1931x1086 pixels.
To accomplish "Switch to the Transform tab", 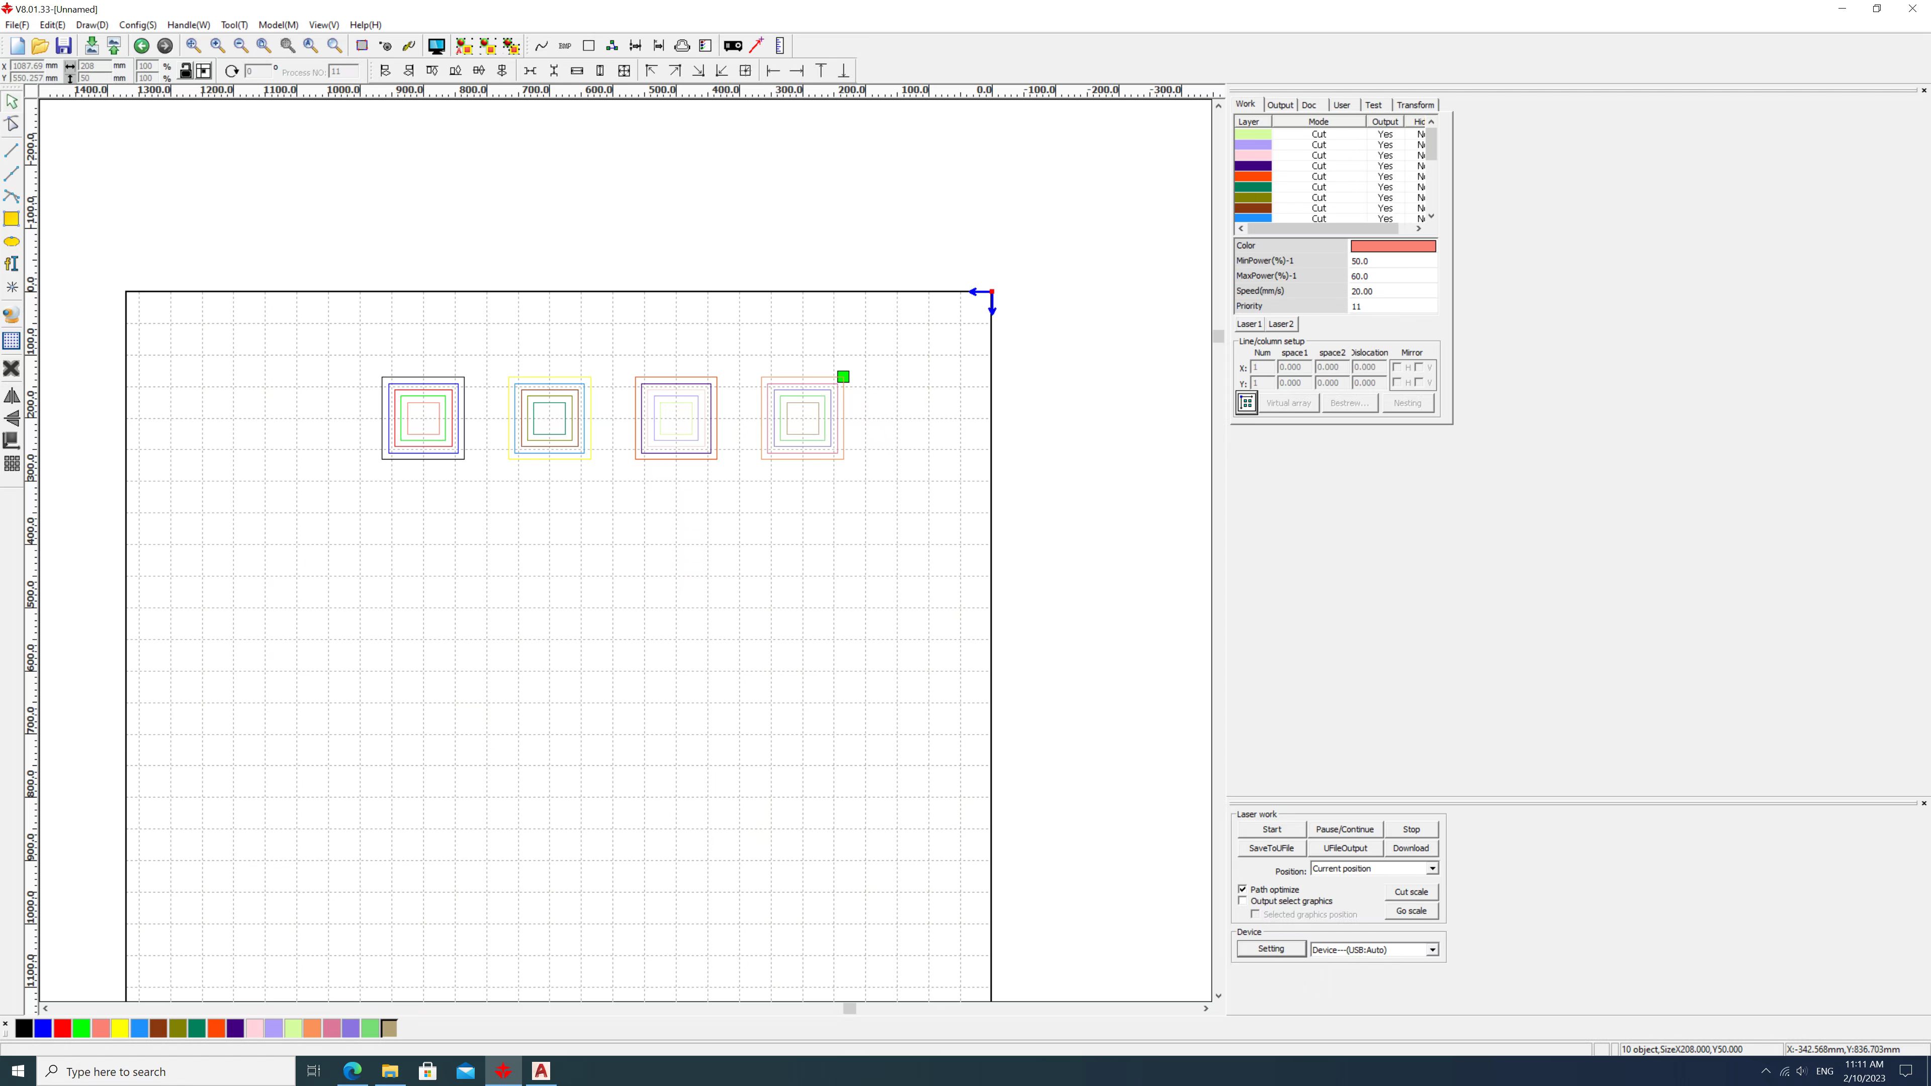I will point(1415,105).
